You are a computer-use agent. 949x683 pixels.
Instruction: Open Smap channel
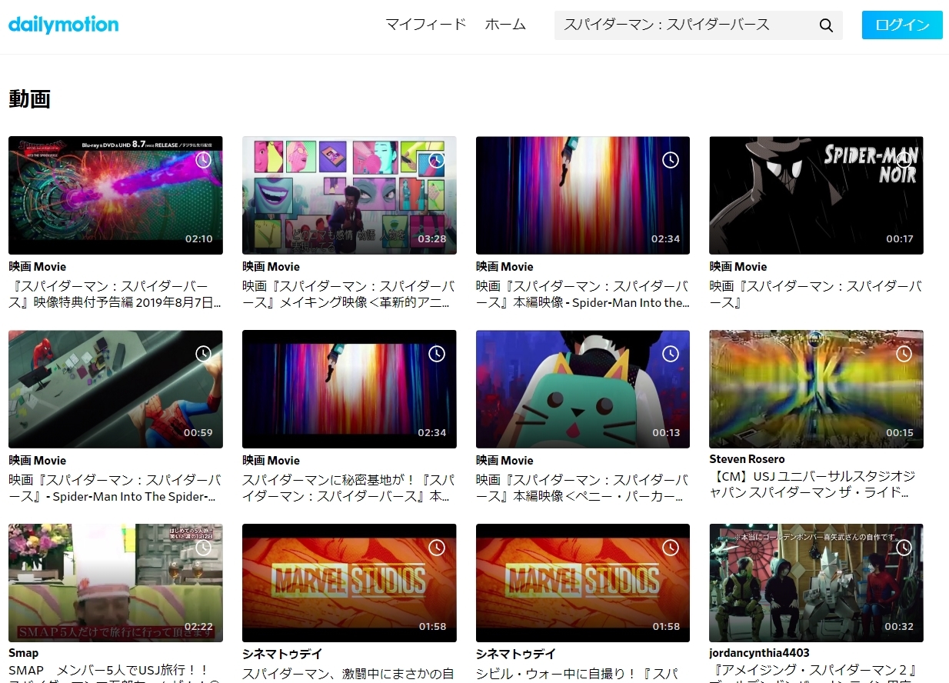click(x=24, y=653)
